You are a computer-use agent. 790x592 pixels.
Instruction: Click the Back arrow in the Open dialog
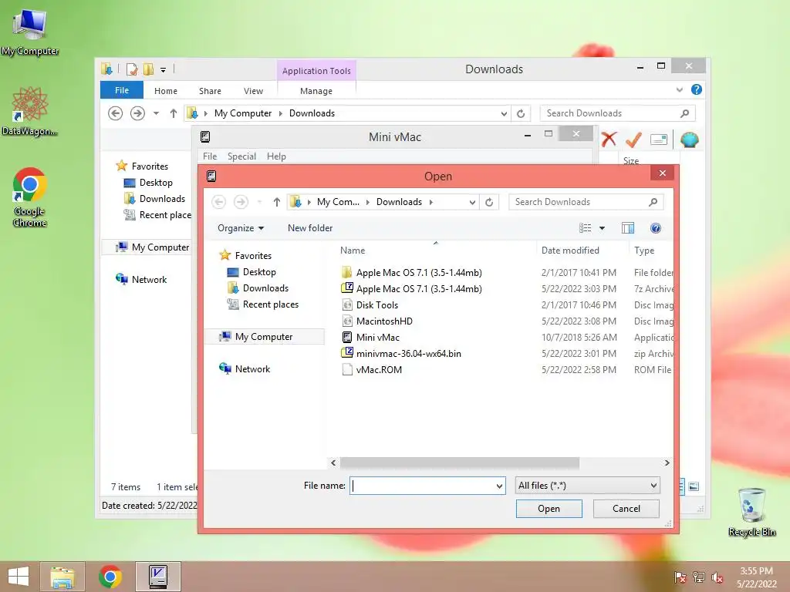pos(218,202)
